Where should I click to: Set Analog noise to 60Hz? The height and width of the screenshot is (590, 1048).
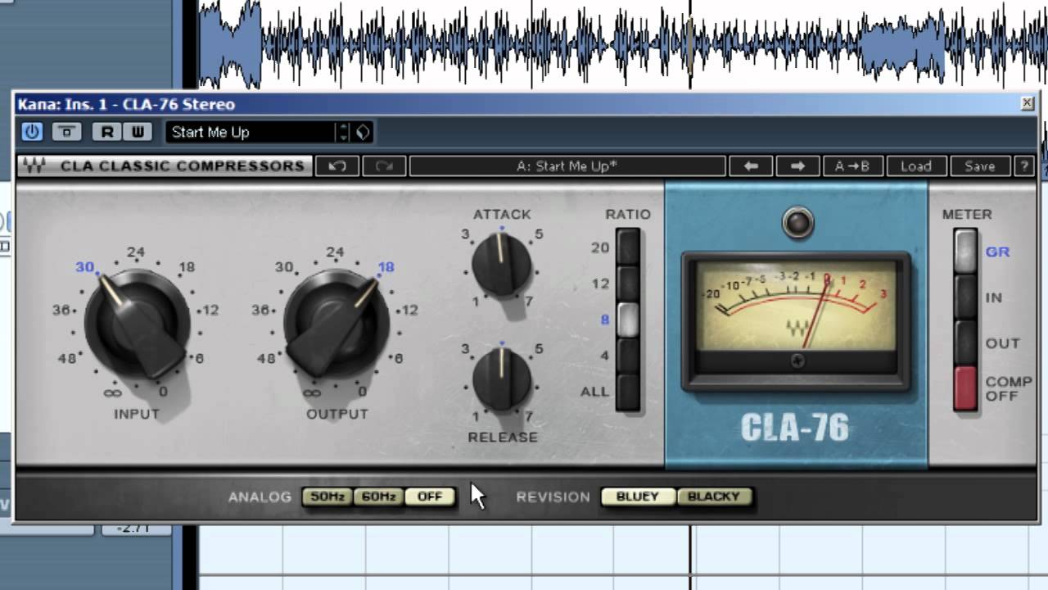point(378,497)
